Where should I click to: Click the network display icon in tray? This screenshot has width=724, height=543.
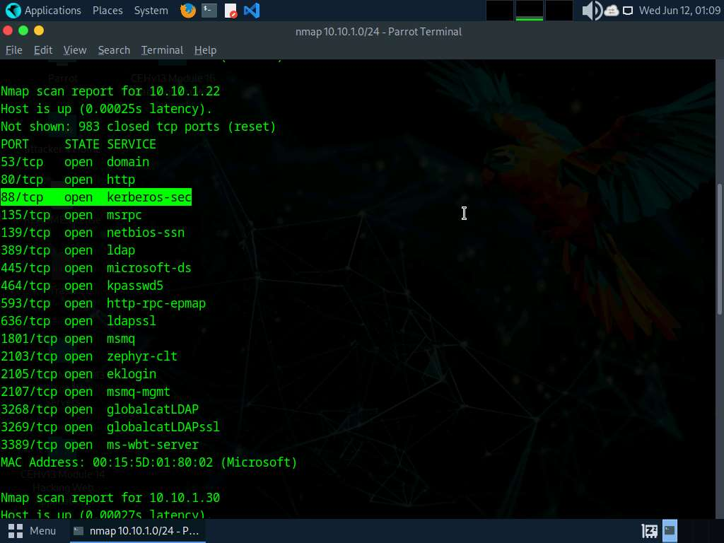click(628, 11)
